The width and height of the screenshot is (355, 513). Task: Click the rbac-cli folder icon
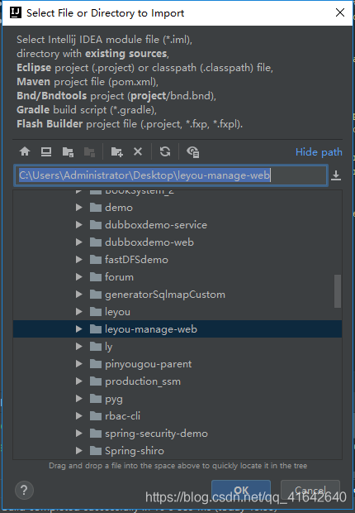[96, 415]
